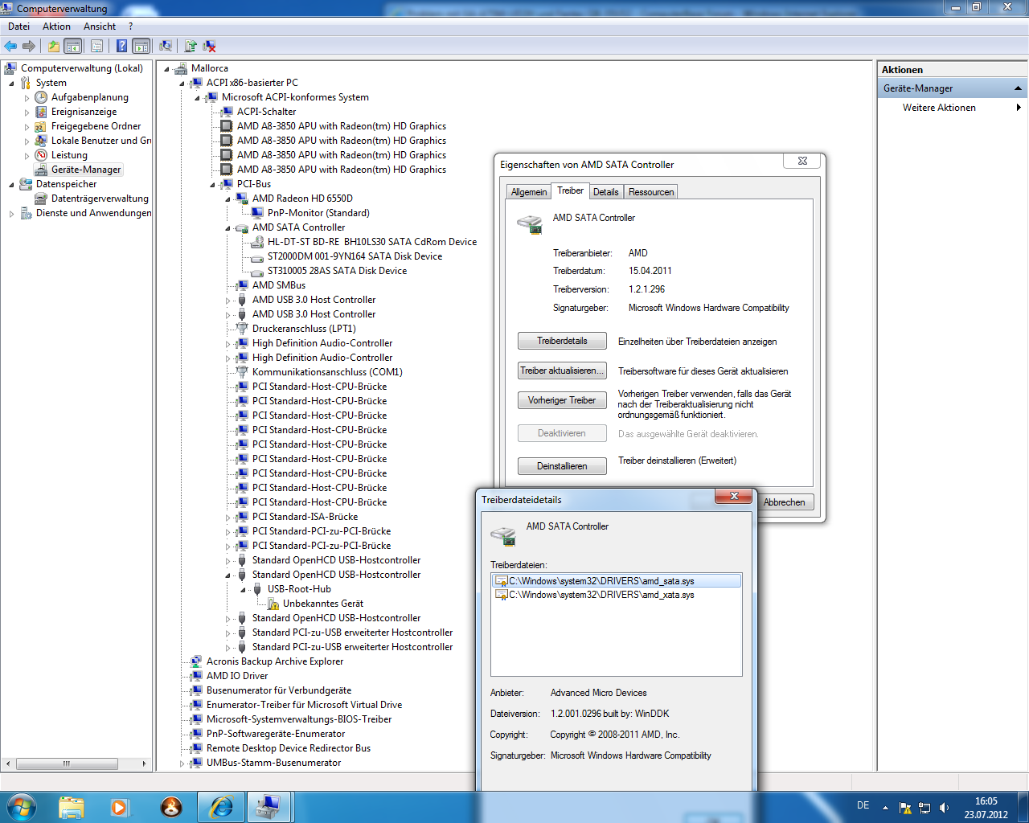Click the DE language indicator
1029x823 pixels.
click(863, 805)
